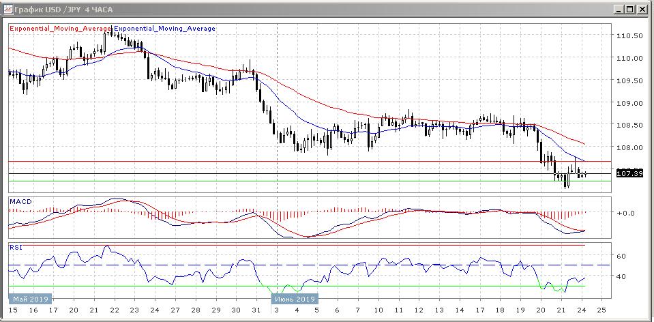Select the red Exponential_Moving_Average legend label

pos(60,29)
